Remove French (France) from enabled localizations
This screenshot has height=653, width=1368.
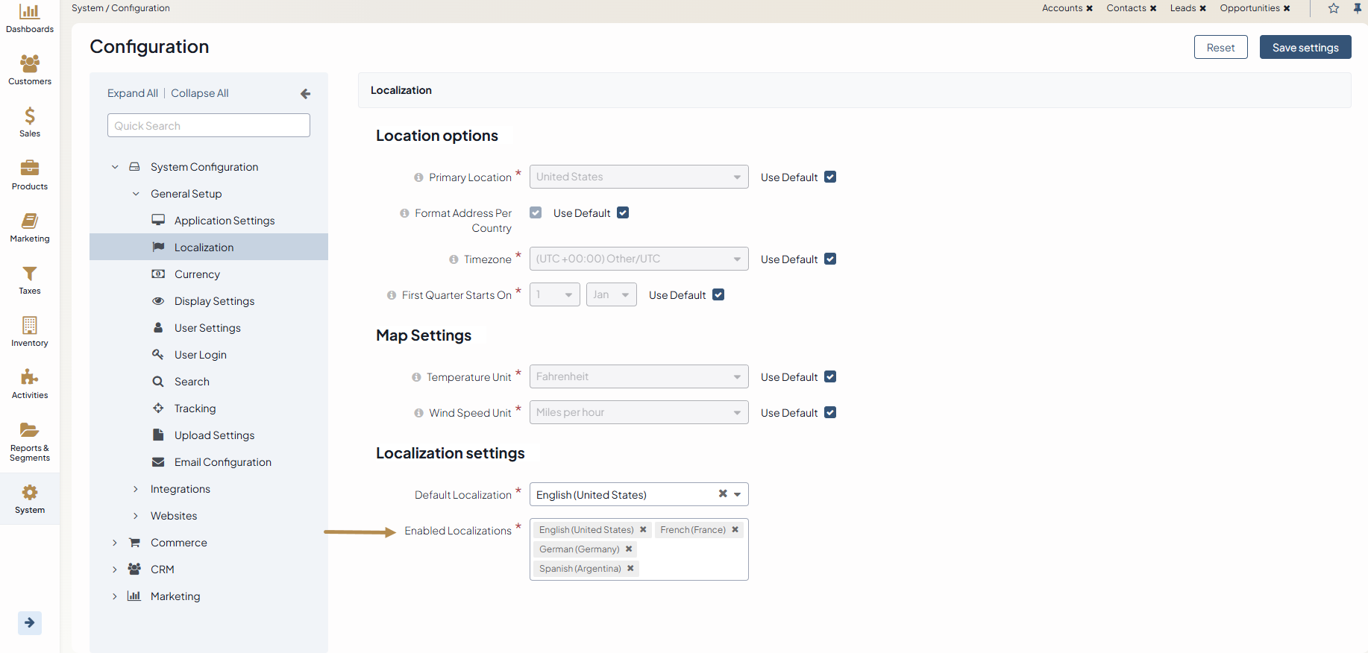[x=735, y=529]
